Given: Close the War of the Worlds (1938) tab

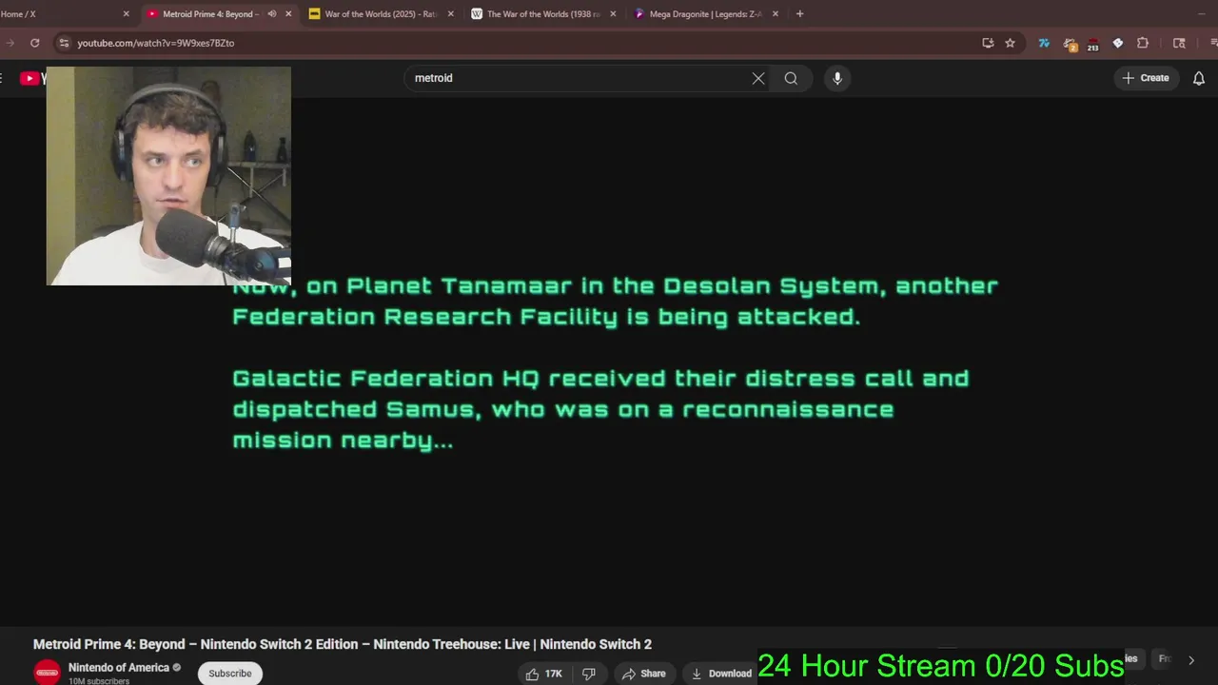Looking at the screenshot, I should pos(613,14).
